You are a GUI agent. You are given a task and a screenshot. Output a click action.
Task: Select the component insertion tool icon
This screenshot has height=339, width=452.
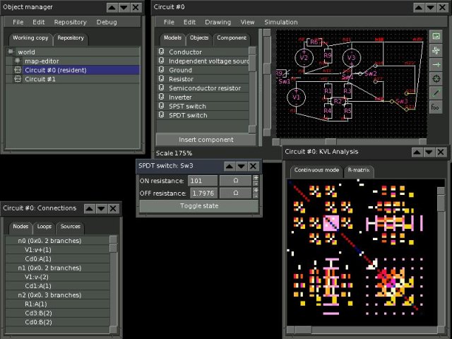(436, 51)
